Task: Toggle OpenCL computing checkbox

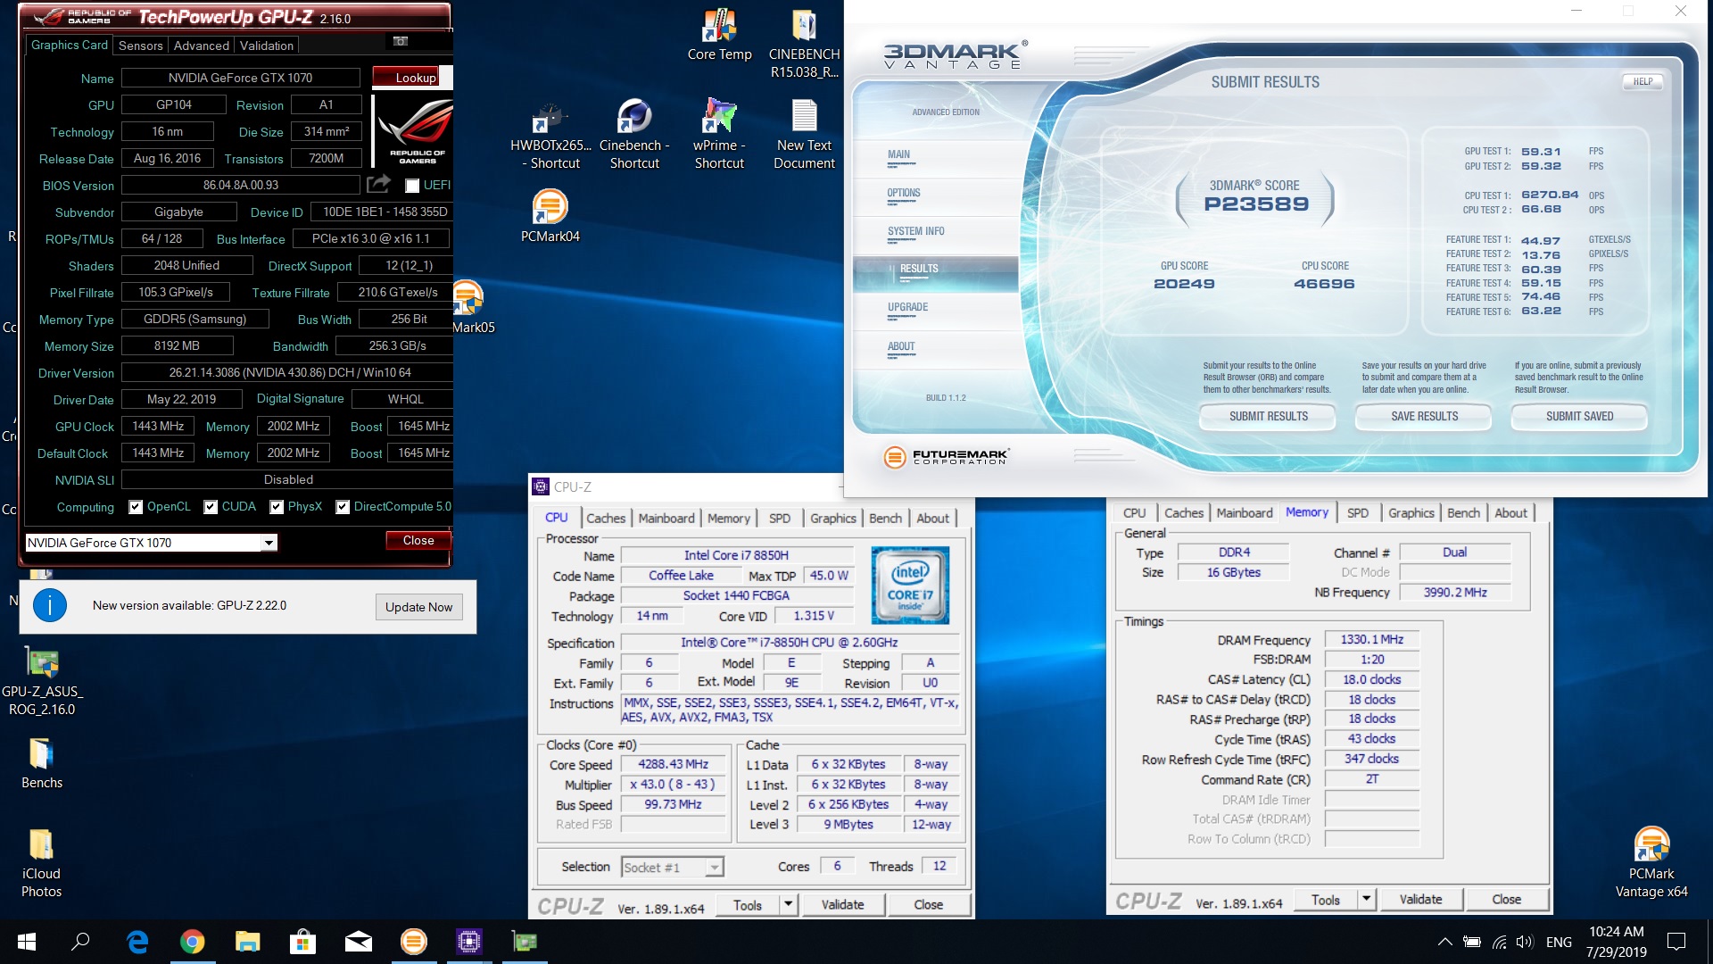Action: (x=136, y=507)
